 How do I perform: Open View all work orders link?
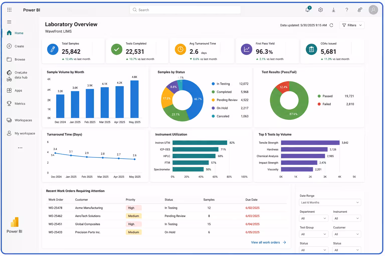[x=265, y=242]
